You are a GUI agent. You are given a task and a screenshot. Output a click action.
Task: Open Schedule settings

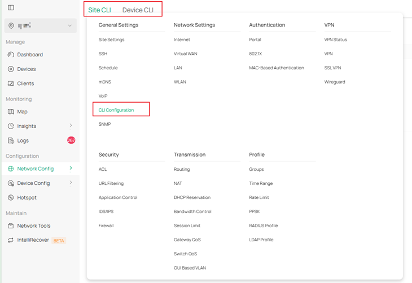[x=108, y=68]
